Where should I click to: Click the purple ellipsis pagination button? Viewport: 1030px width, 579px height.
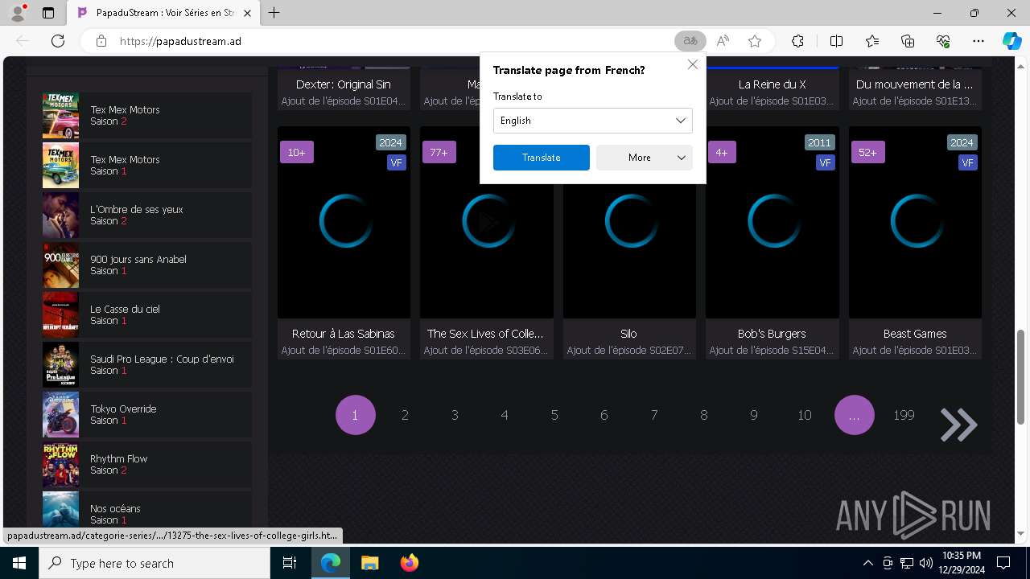point(854,415)
